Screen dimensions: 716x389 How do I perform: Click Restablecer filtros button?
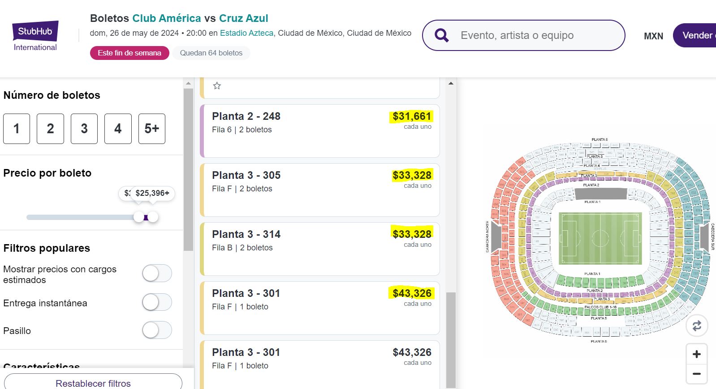point(93,383)
